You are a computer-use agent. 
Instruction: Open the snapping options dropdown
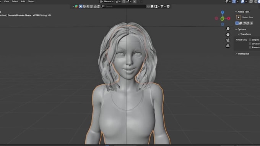click(129, 2)
